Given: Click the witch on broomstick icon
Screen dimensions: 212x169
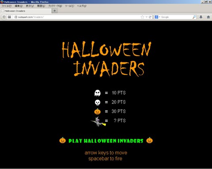Looking at the screenshot, I should [98, 121].
